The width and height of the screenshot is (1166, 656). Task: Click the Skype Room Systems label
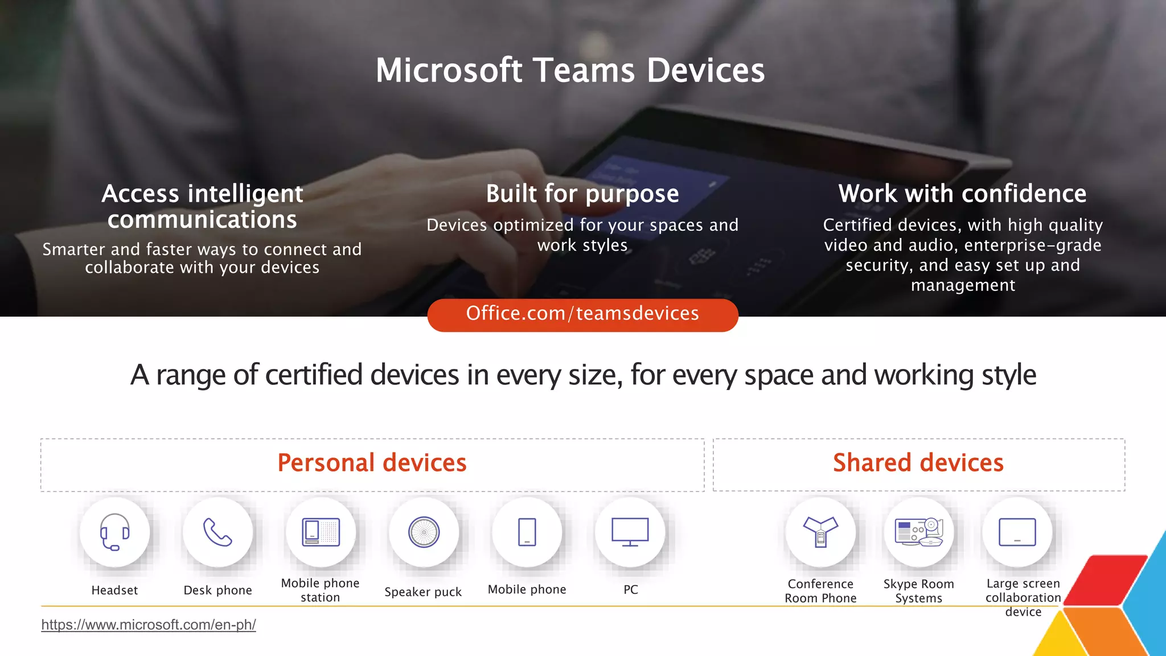pyautogui.click(x=918, y=591)
